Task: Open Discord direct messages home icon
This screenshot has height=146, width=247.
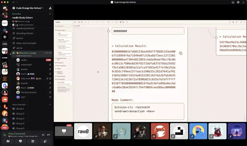Action: click(x=5, y=8)
